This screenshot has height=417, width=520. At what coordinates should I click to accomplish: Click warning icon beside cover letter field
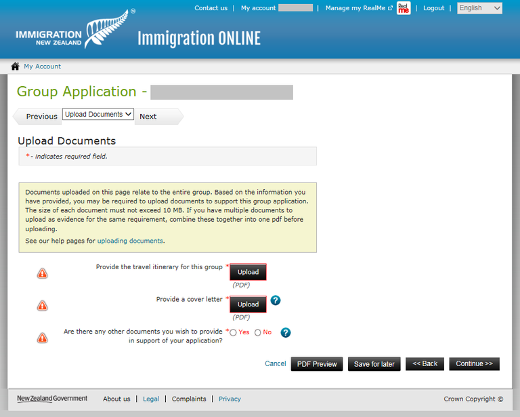point(43,306)
